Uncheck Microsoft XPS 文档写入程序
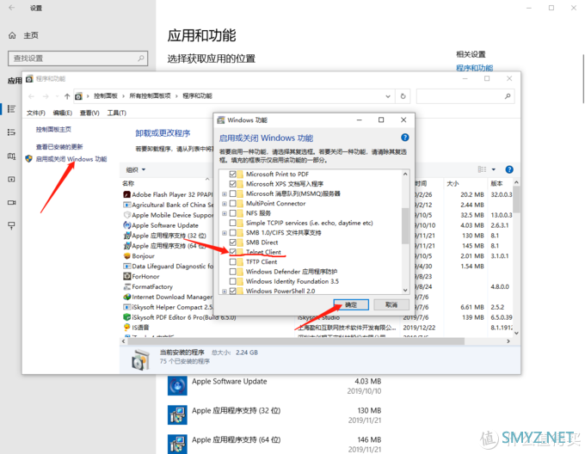The height and width of the screenshot is (454, 585). [x=233, y=184]
